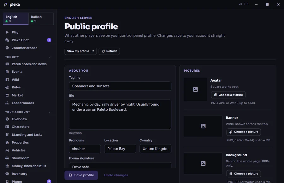This screenshot has width=284, height=183.
Task: Click the Bio textarea resize handle
Action: 170,128
